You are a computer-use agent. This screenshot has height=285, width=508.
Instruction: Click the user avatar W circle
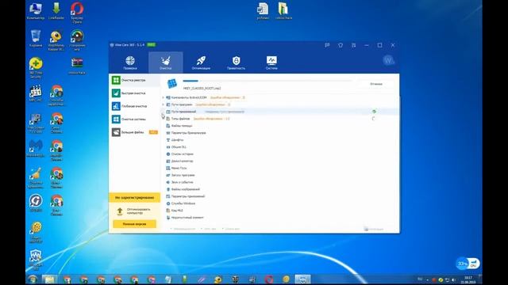pos(388,60)
